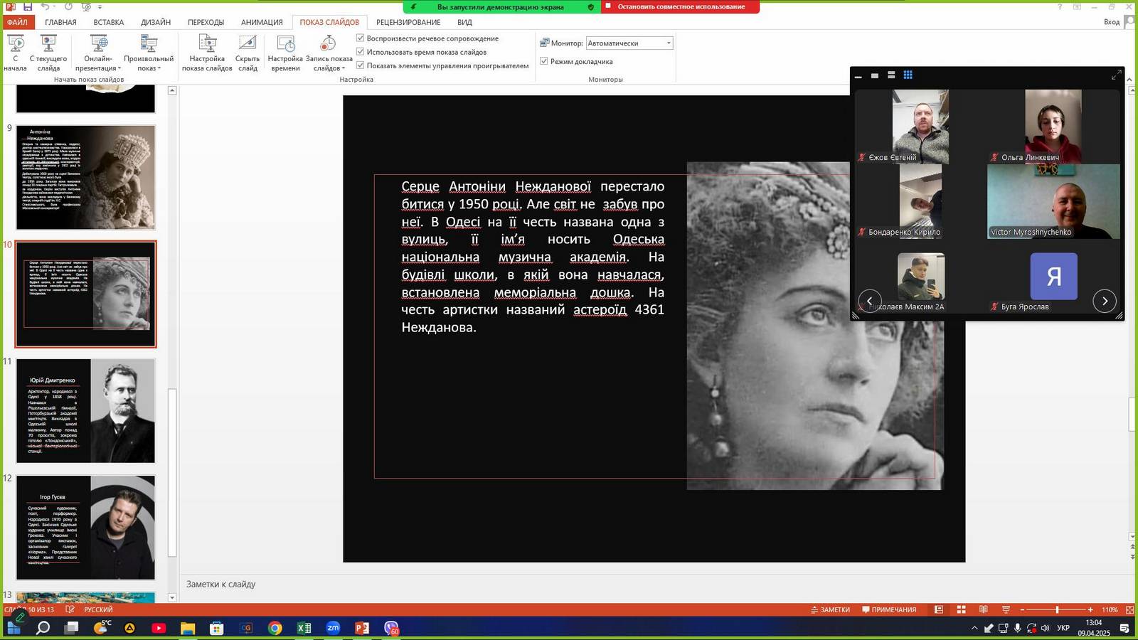Show next page of Zoom participants
The height and width of the screenshot is (640, 1138).
pyautogui.click(x=1105, y=301)
